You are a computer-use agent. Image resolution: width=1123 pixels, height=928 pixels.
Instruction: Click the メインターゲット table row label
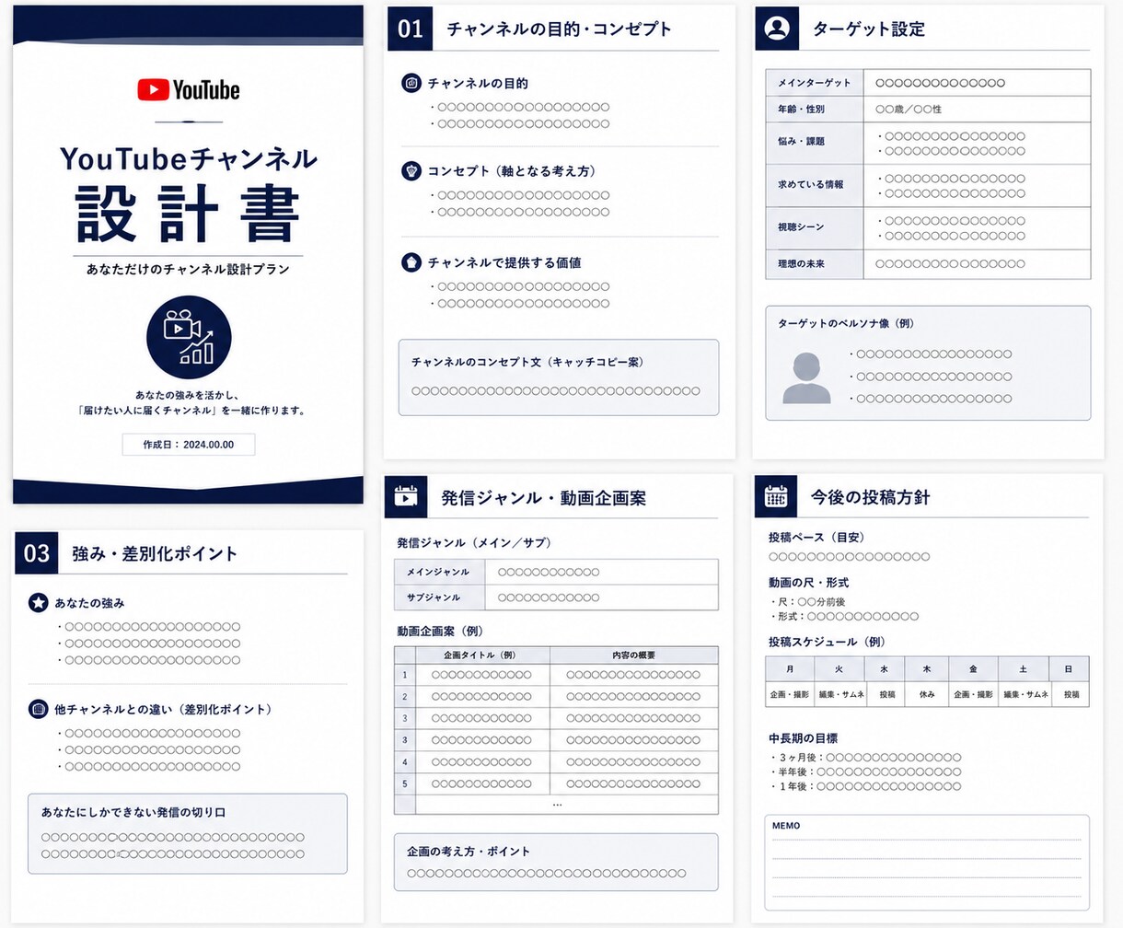(815, 83)
